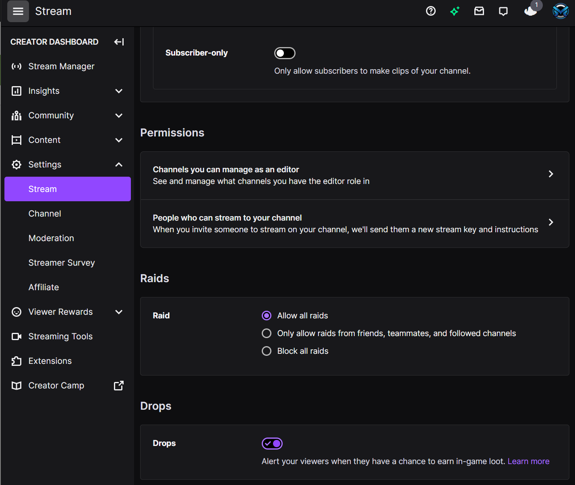Disable the Drops toggle

click(272, 443)
